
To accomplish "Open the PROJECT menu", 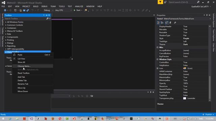I will [26, 6].
